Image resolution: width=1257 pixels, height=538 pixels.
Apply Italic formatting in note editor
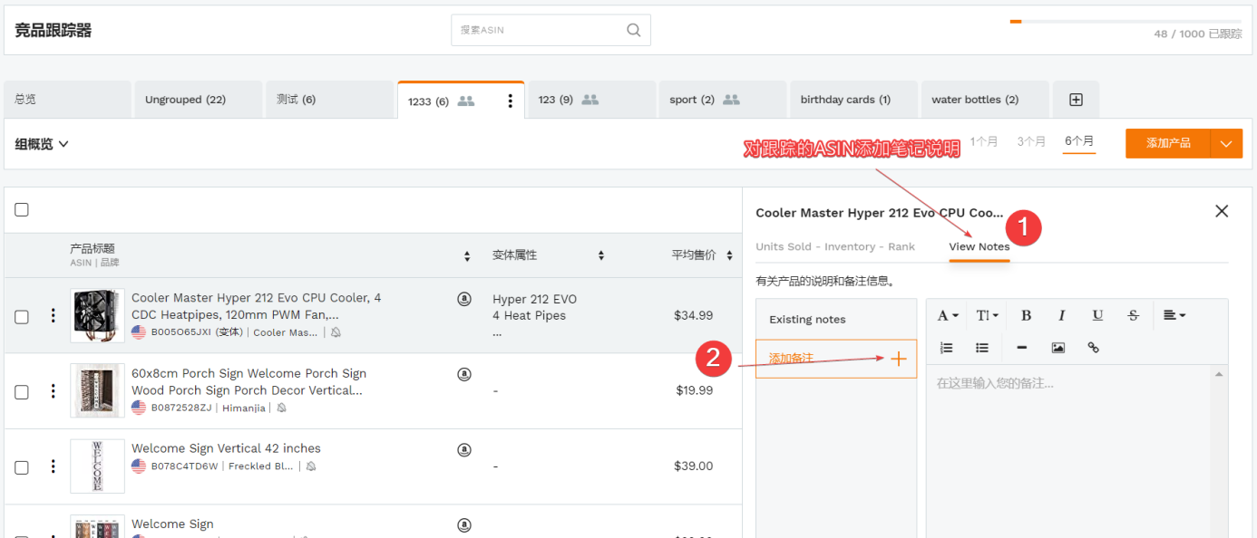click(x=1061, y=315)
